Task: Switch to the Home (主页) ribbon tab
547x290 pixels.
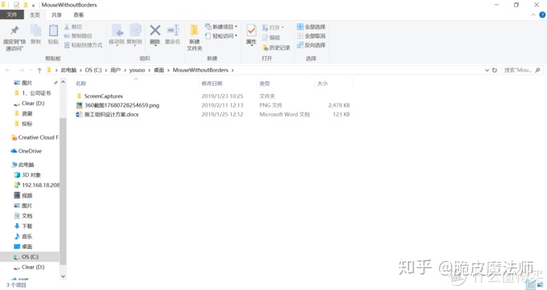Action: pos(35,14)
